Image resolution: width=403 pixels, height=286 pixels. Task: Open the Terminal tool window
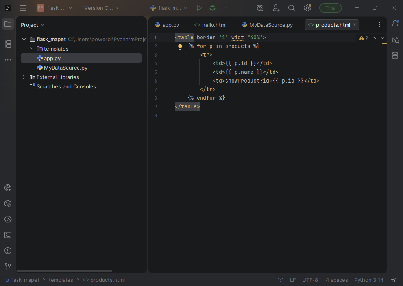tap(8, 235)
